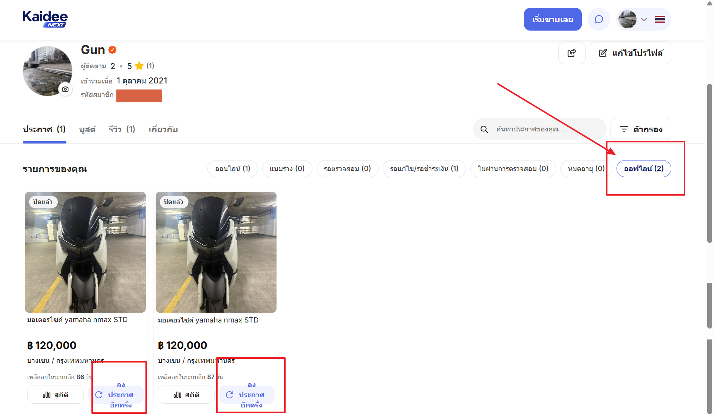Select the รอแก้ไข/รอชำระเงิน (1) filter chip
Image resolution: width=714 pixels, height=415 pixels.
(x=424, y=168)
